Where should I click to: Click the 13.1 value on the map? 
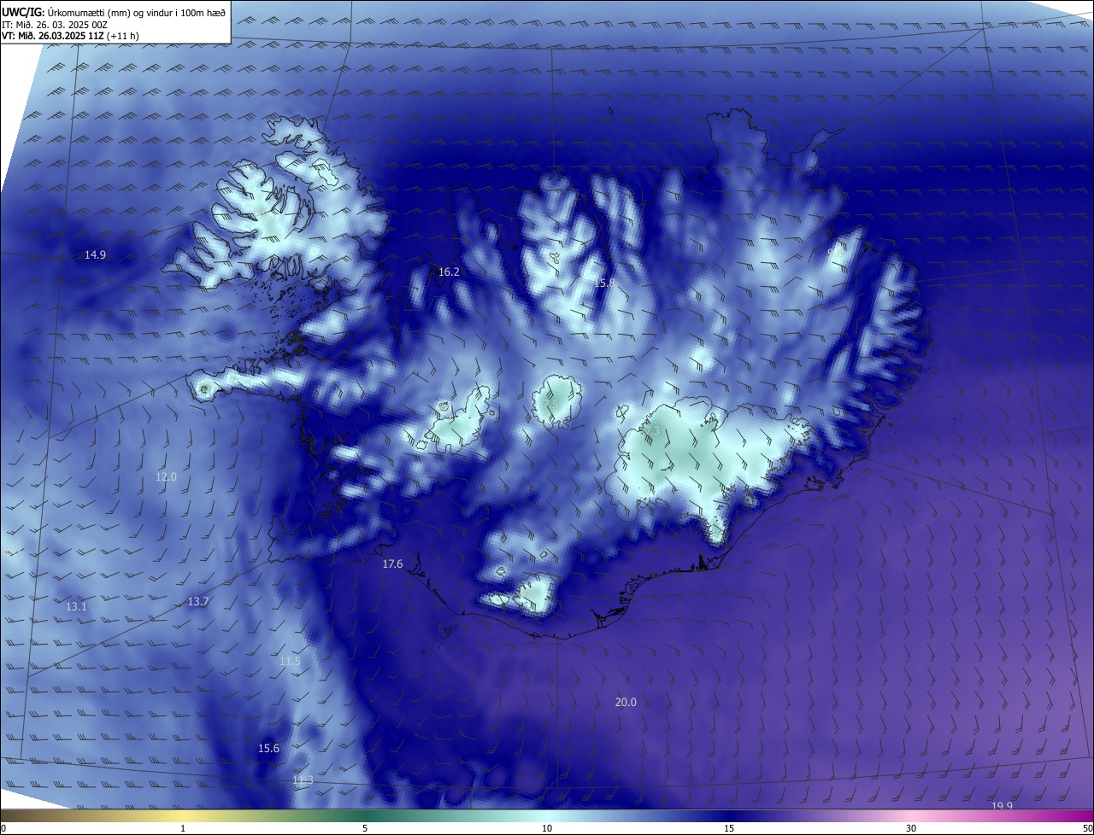point(76,606)
